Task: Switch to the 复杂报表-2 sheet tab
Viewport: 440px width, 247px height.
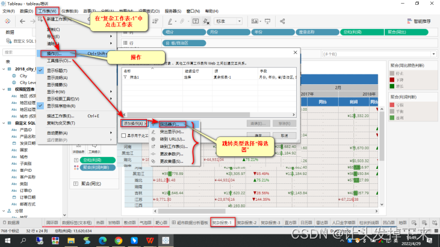Action: coord(247,222)
